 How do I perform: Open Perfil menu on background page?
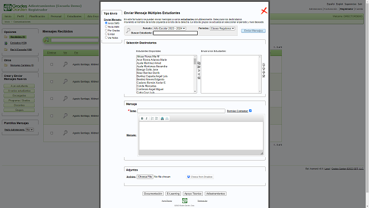click(20, 16)
